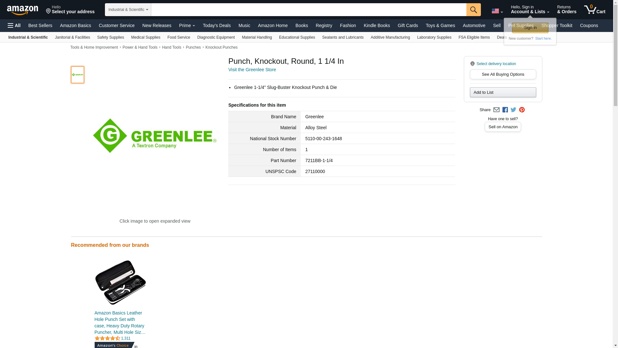Viewport: 618px width, 348px height.
Task: Click the search magnifier button
Action: (473, 10)
